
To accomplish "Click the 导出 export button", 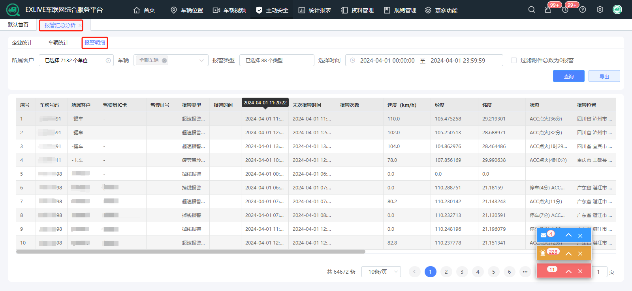I will (x=604, y=76).
